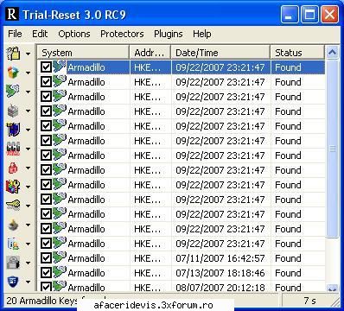This screenshot has width=344, height=311.
Task: Open dropdown arrow beside yellow padlock icon
Action: (28, 54)
